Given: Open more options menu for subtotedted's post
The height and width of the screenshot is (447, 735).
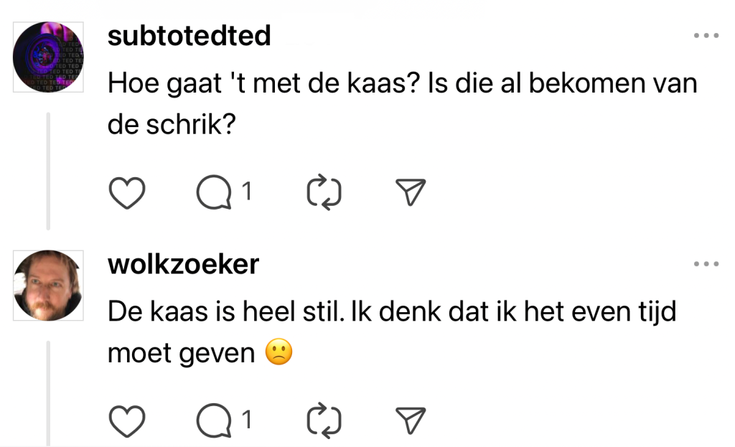Looking at the screenshot, I should (706, 36).
